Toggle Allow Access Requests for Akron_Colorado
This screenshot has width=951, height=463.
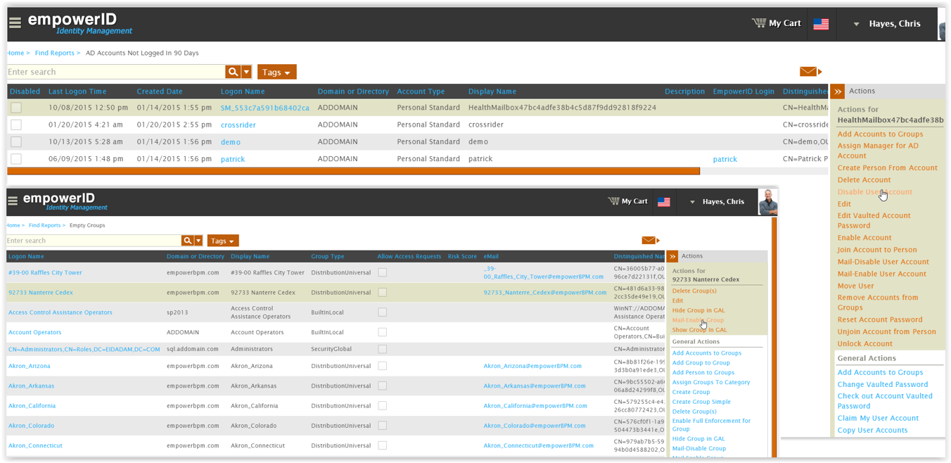tap(383, 425)
